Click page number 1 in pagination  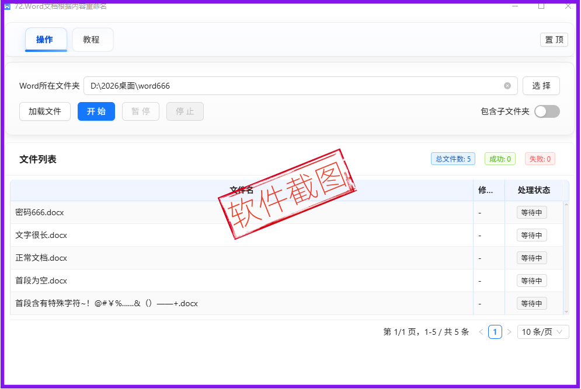pos(495,332)
